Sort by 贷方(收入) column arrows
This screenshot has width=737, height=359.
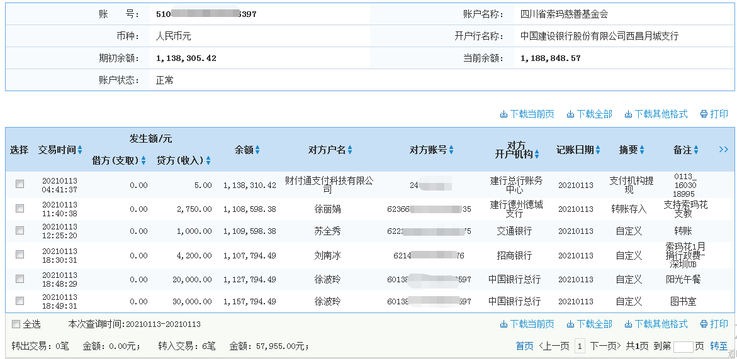[x=208, y=160]
